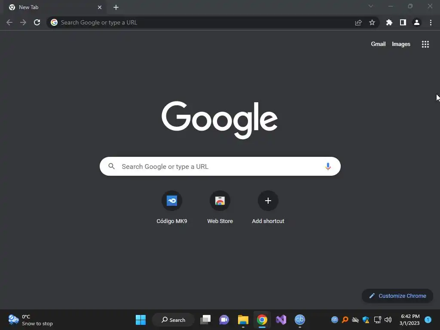Open the Images link

click(x=401, y=44)
